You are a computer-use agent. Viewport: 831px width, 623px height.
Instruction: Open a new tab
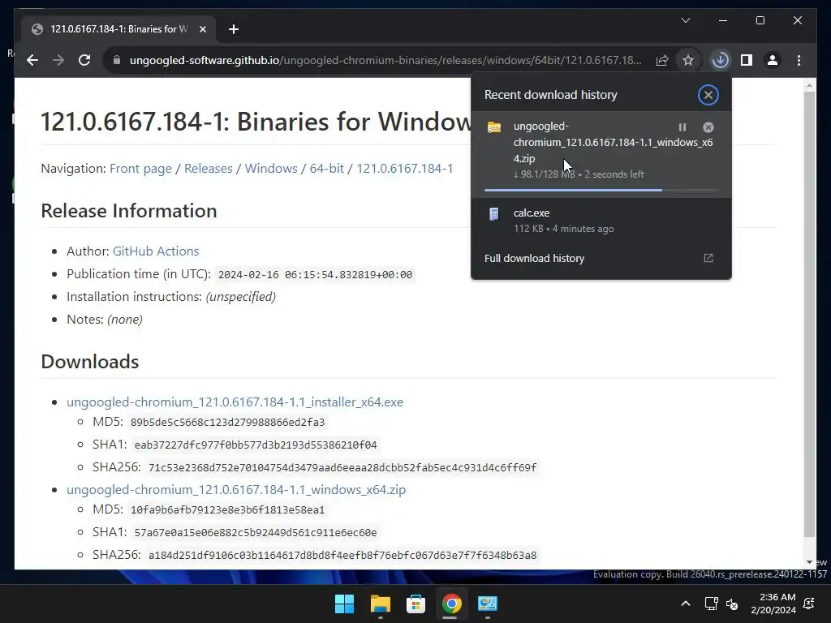click(x=234, y=29)
